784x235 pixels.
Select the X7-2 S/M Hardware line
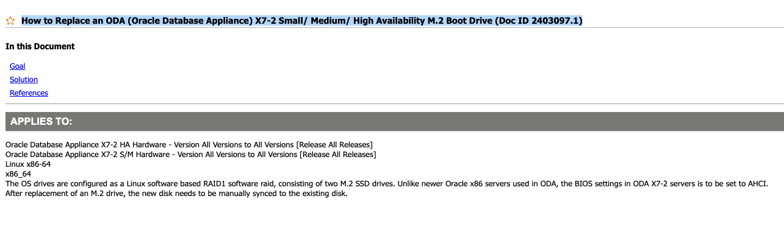(x=191, y=154)
